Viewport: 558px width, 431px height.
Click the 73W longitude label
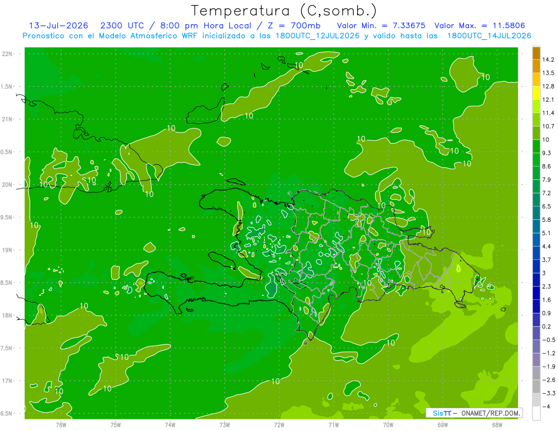(x=225, y=424)
